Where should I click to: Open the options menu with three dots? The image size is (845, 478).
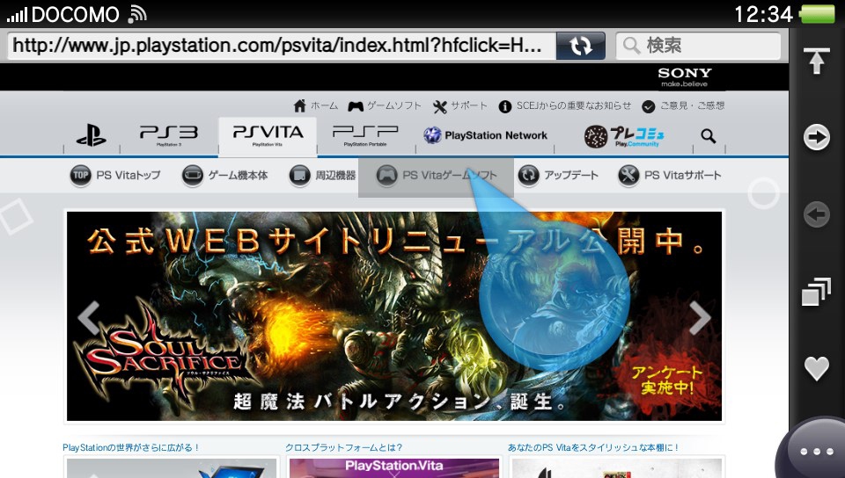(x=815, y=452)
